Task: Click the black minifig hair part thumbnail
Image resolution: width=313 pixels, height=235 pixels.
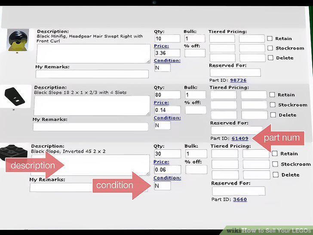Action: [x=18, y=40]
